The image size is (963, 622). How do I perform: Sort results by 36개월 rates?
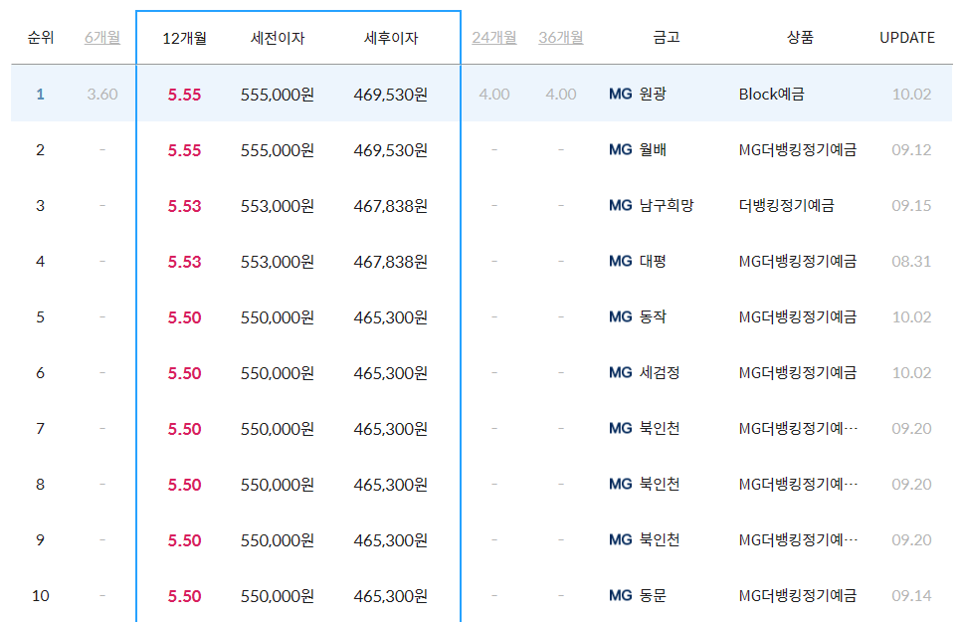(x=560, y=38)
